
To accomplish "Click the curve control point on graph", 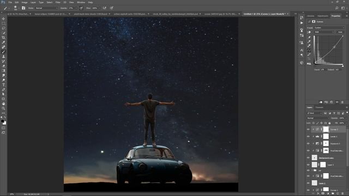I will [334, 47].
